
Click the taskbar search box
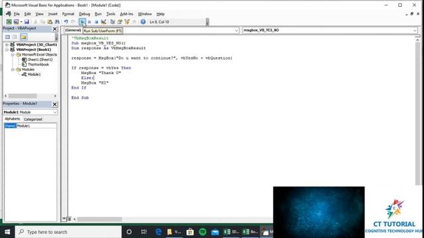(x=68, y=232)
